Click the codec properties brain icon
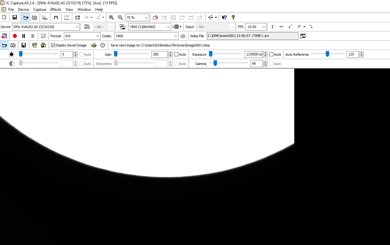Viewport: 390px width, 245px height. (x=183, y=36)
